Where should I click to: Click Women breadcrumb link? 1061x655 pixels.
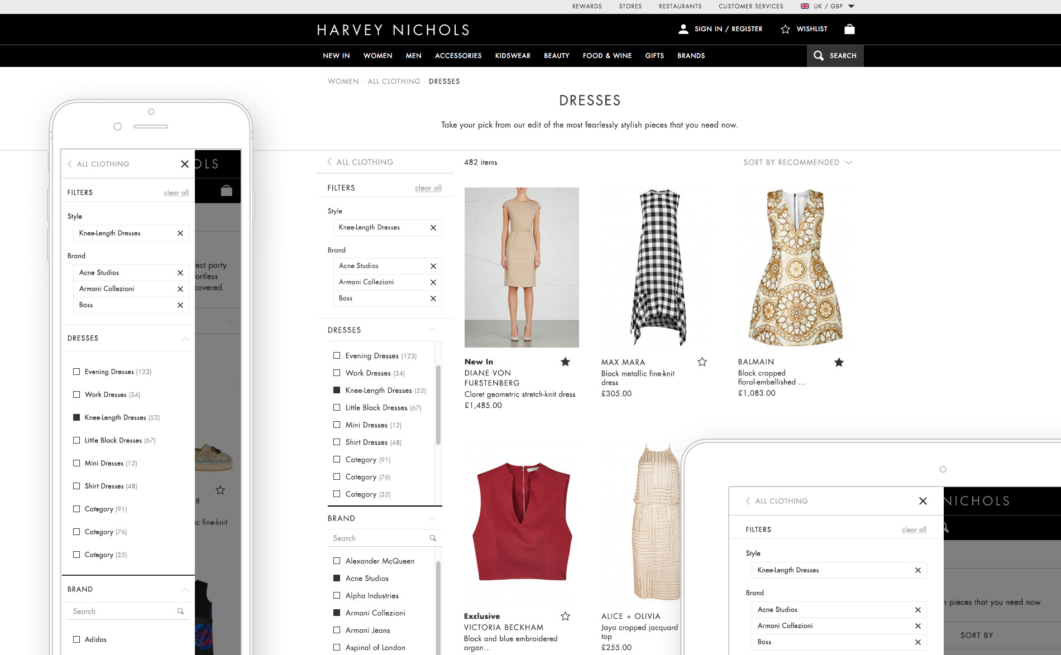coord(343,81)
